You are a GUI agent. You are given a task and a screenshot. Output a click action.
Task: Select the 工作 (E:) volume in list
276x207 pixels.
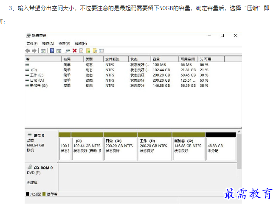(x=133, y=75)
